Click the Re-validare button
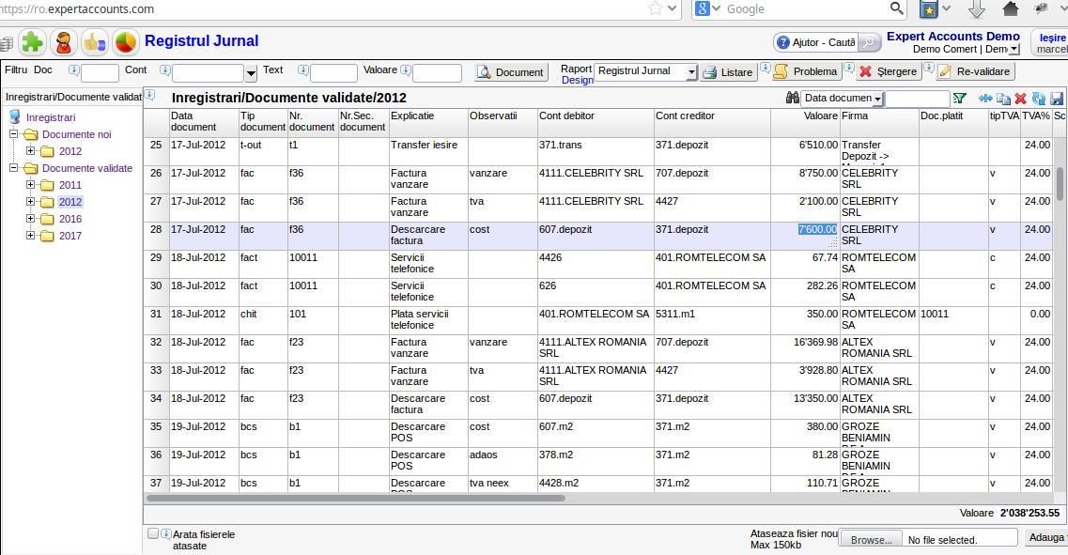1068x555 pixels. 975,71
